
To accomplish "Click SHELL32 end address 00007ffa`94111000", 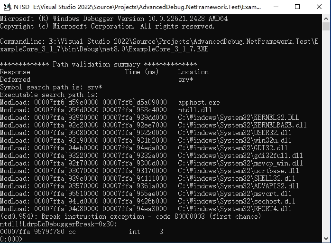I will coord(135,178).
